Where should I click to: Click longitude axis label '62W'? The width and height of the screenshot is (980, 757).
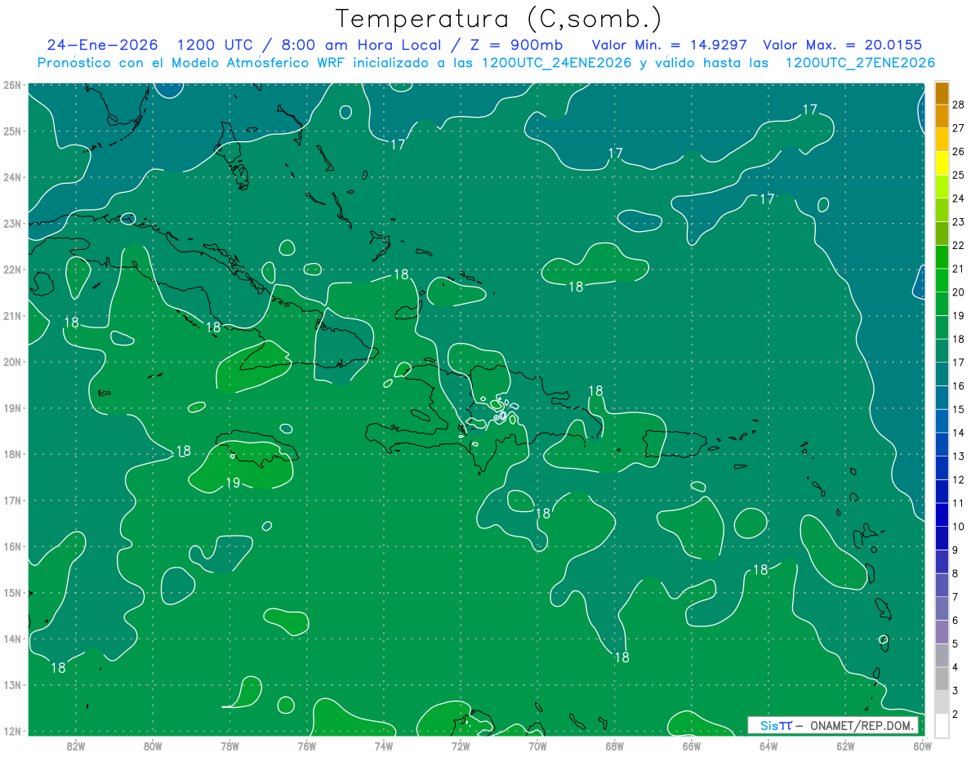[845, 746]
